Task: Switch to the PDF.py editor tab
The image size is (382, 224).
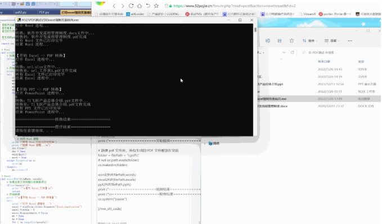Action: click(44, 12)
